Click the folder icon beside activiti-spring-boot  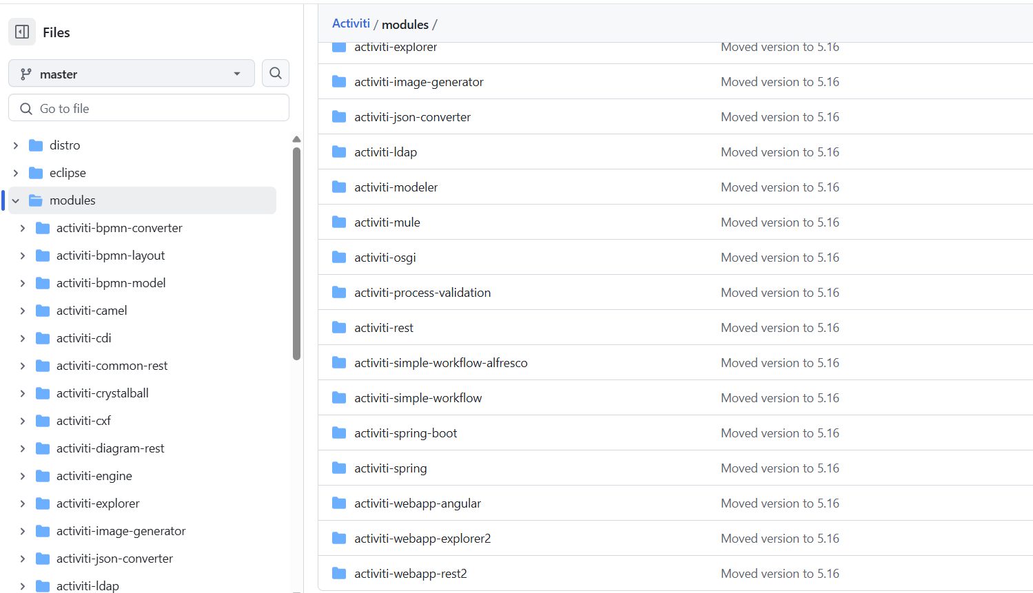click(338, 433)
